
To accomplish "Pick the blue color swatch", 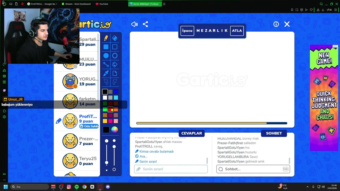I will click(x=116, y=92).
